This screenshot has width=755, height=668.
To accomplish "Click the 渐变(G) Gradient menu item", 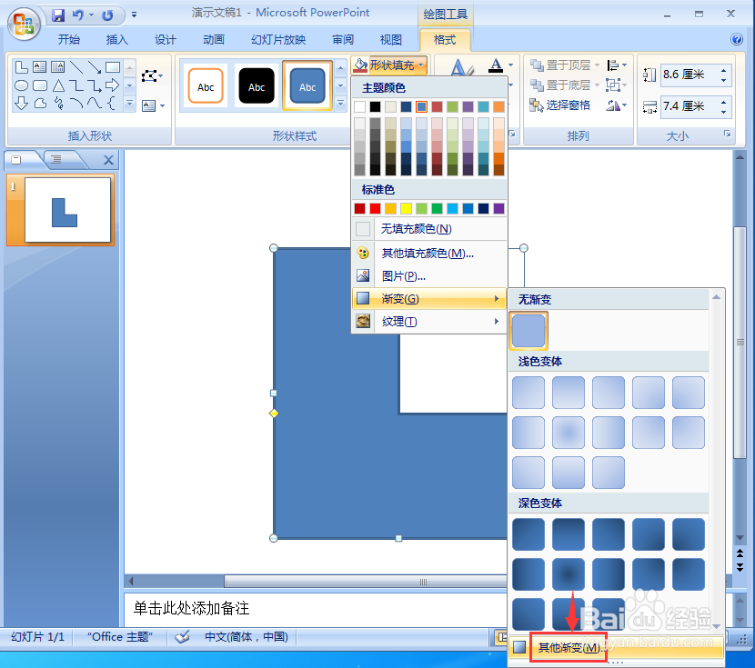I will tap(429, 299).
